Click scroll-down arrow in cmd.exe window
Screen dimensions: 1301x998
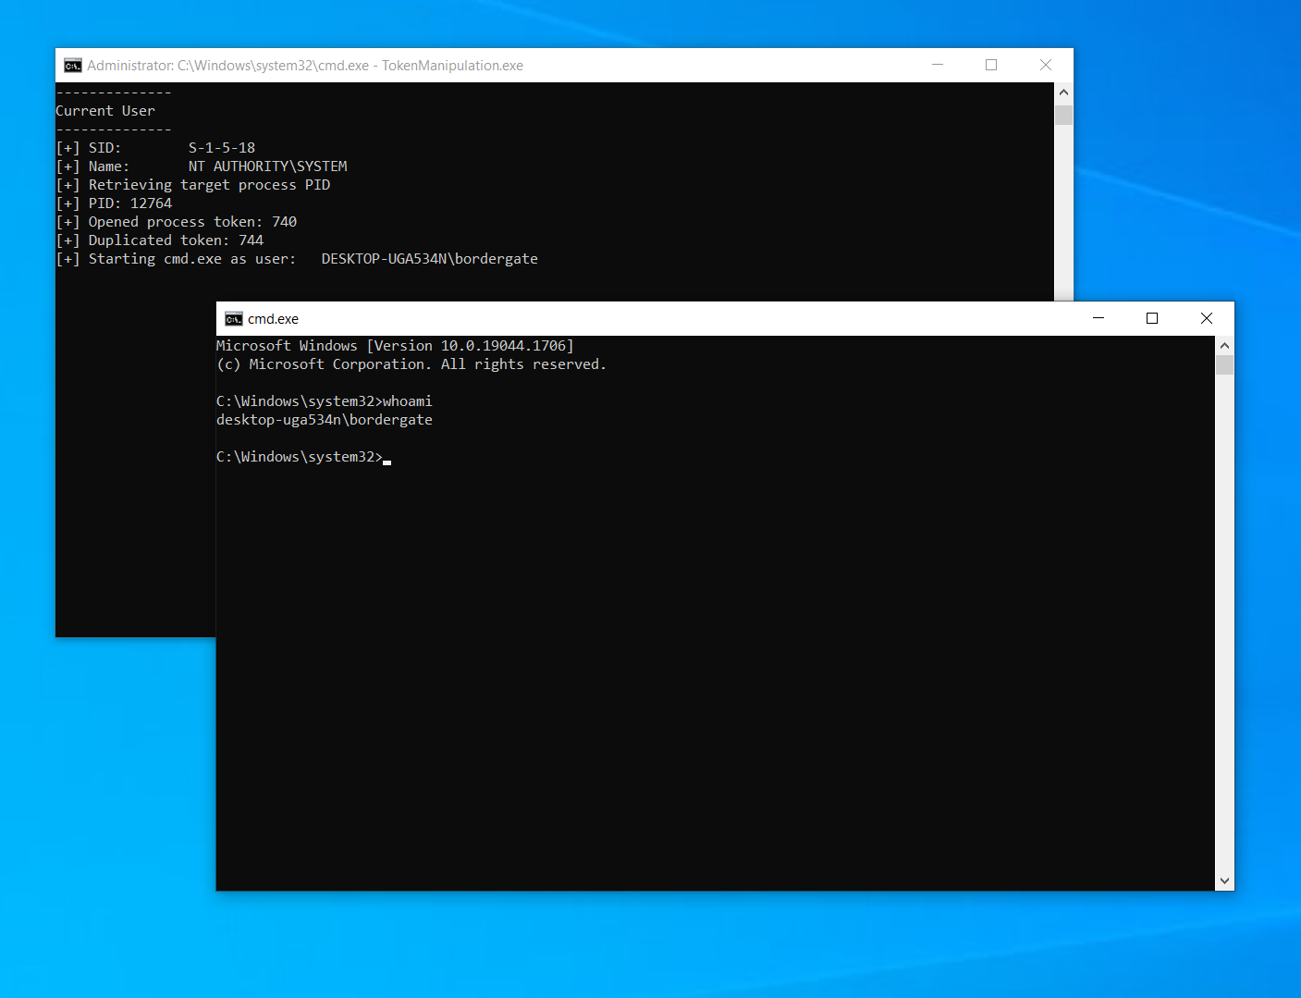tap(1224, 881)
